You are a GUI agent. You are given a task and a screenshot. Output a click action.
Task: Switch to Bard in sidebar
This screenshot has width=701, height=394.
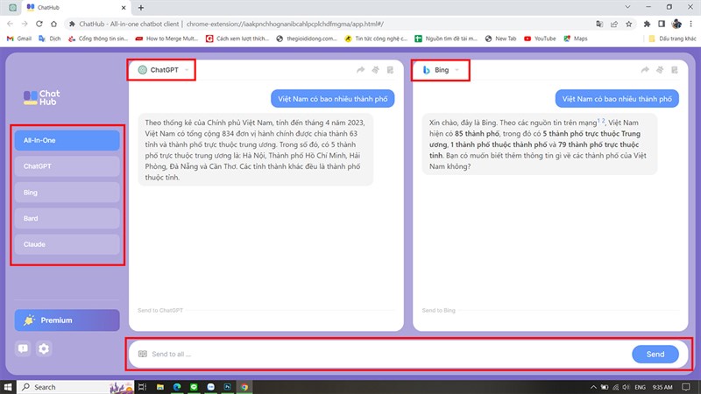coord(67,218)
